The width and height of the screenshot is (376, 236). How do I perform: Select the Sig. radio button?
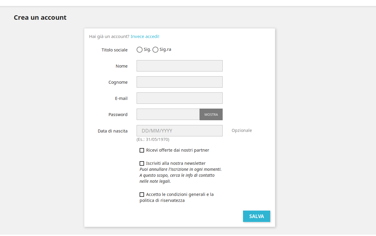point(140,50)
